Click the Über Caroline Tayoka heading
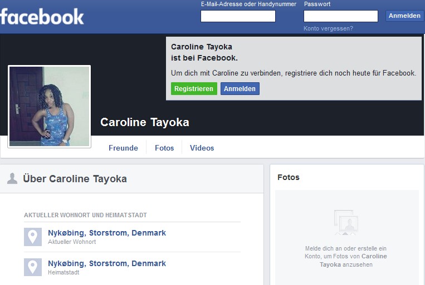Screen dimensions: 425x285 point(75,179)
